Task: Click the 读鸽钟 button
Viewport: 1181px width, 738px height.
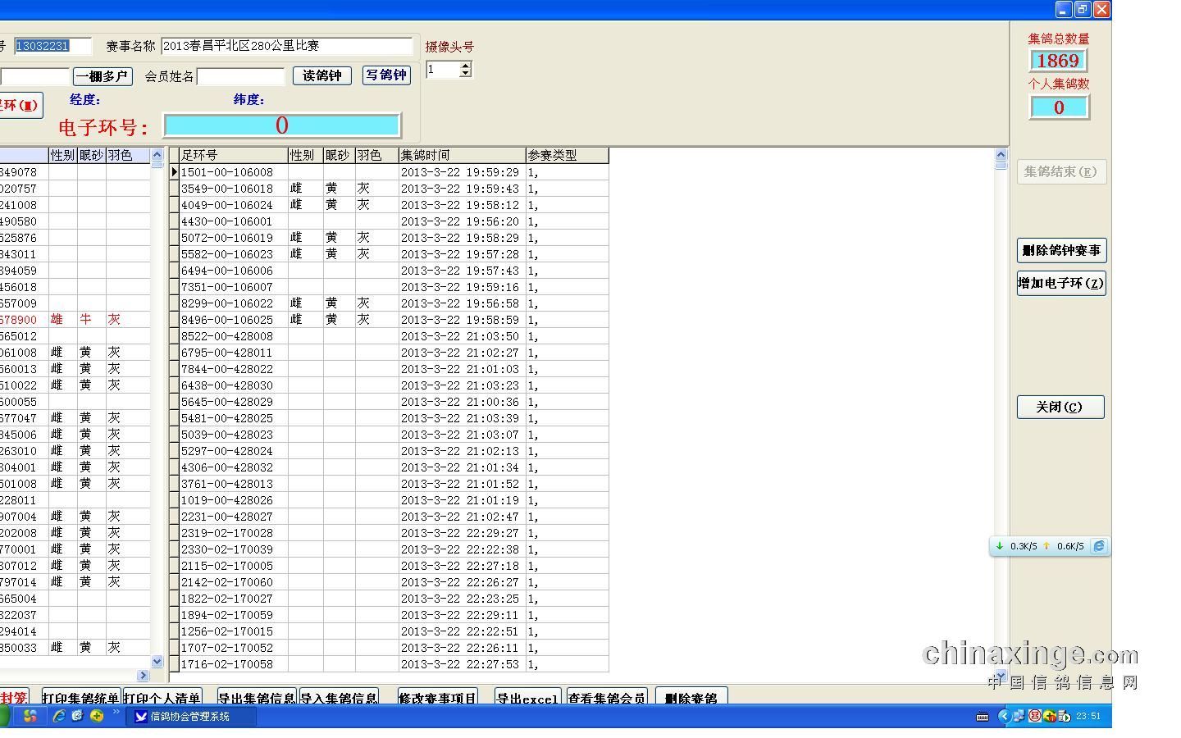Action: coord(321,75)
